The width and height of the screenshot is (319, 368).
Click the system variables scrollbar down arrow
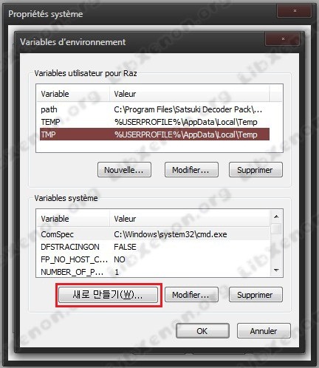click(x=276, y=270)
